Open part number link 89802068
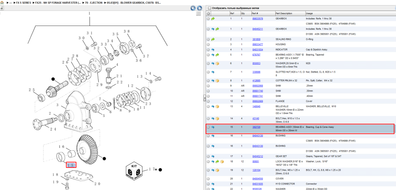 pos(258,86)
